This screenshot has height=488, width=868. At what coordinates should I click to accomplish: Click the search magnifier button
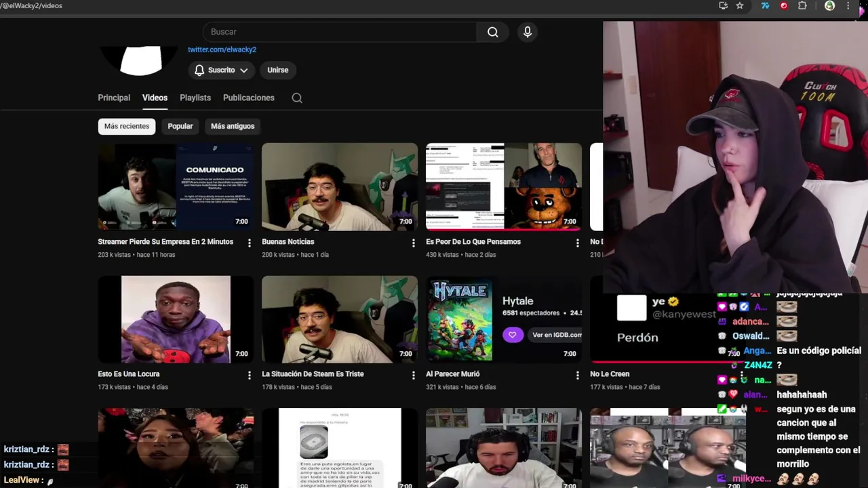[493, 32]
